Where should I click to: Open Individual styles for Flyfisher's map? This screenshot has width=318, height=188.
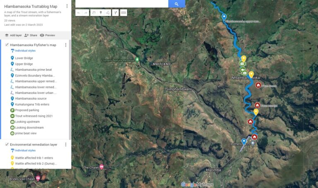coord(25,50)
